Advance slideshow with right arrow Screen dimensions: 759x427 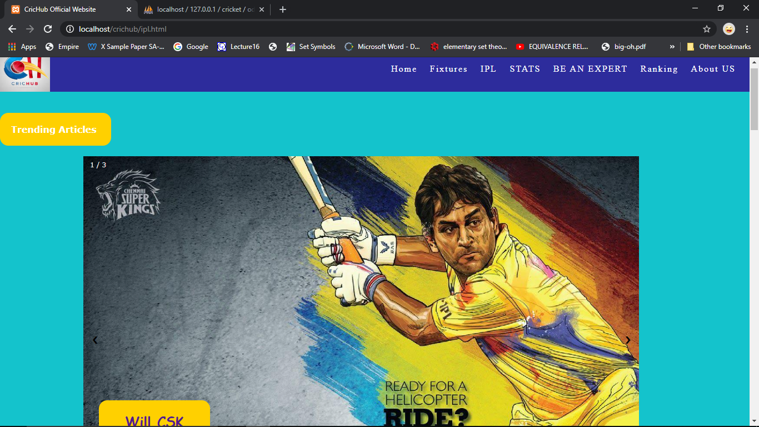628,340
